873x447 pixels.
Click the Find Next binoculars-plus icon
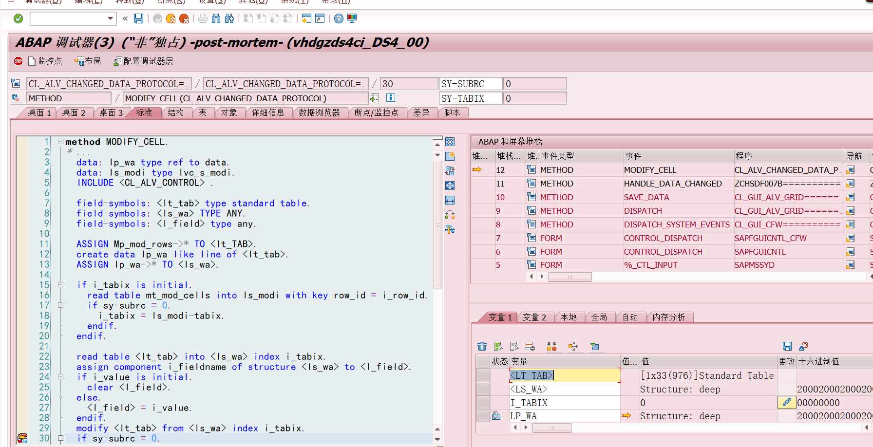(229, 19)
